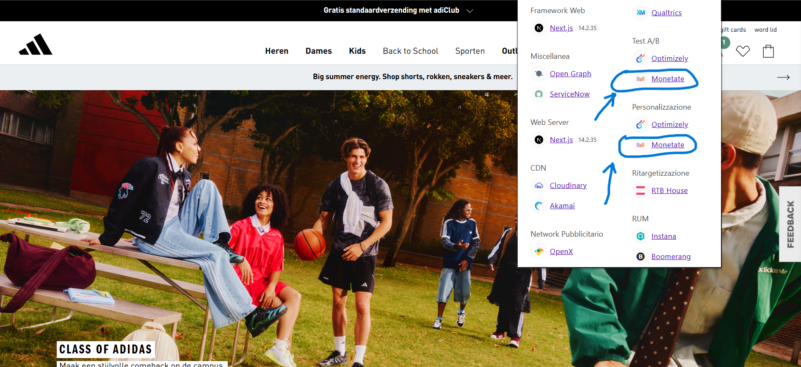This screenshot has height=367, width=801.
Task: Open the Next.js link under Framework Web
Action: click(561, 28)
